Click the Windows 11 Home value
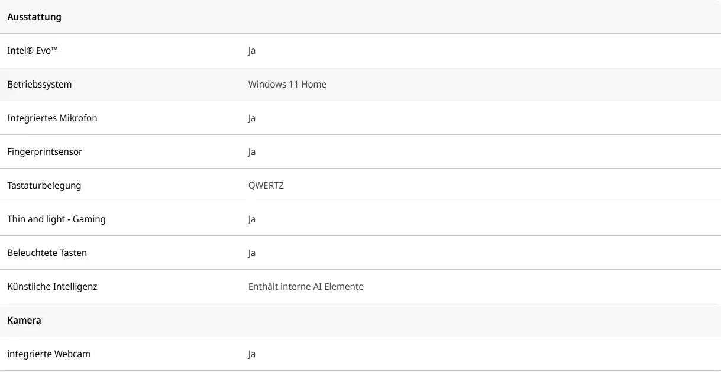 [x=287, y=85]
